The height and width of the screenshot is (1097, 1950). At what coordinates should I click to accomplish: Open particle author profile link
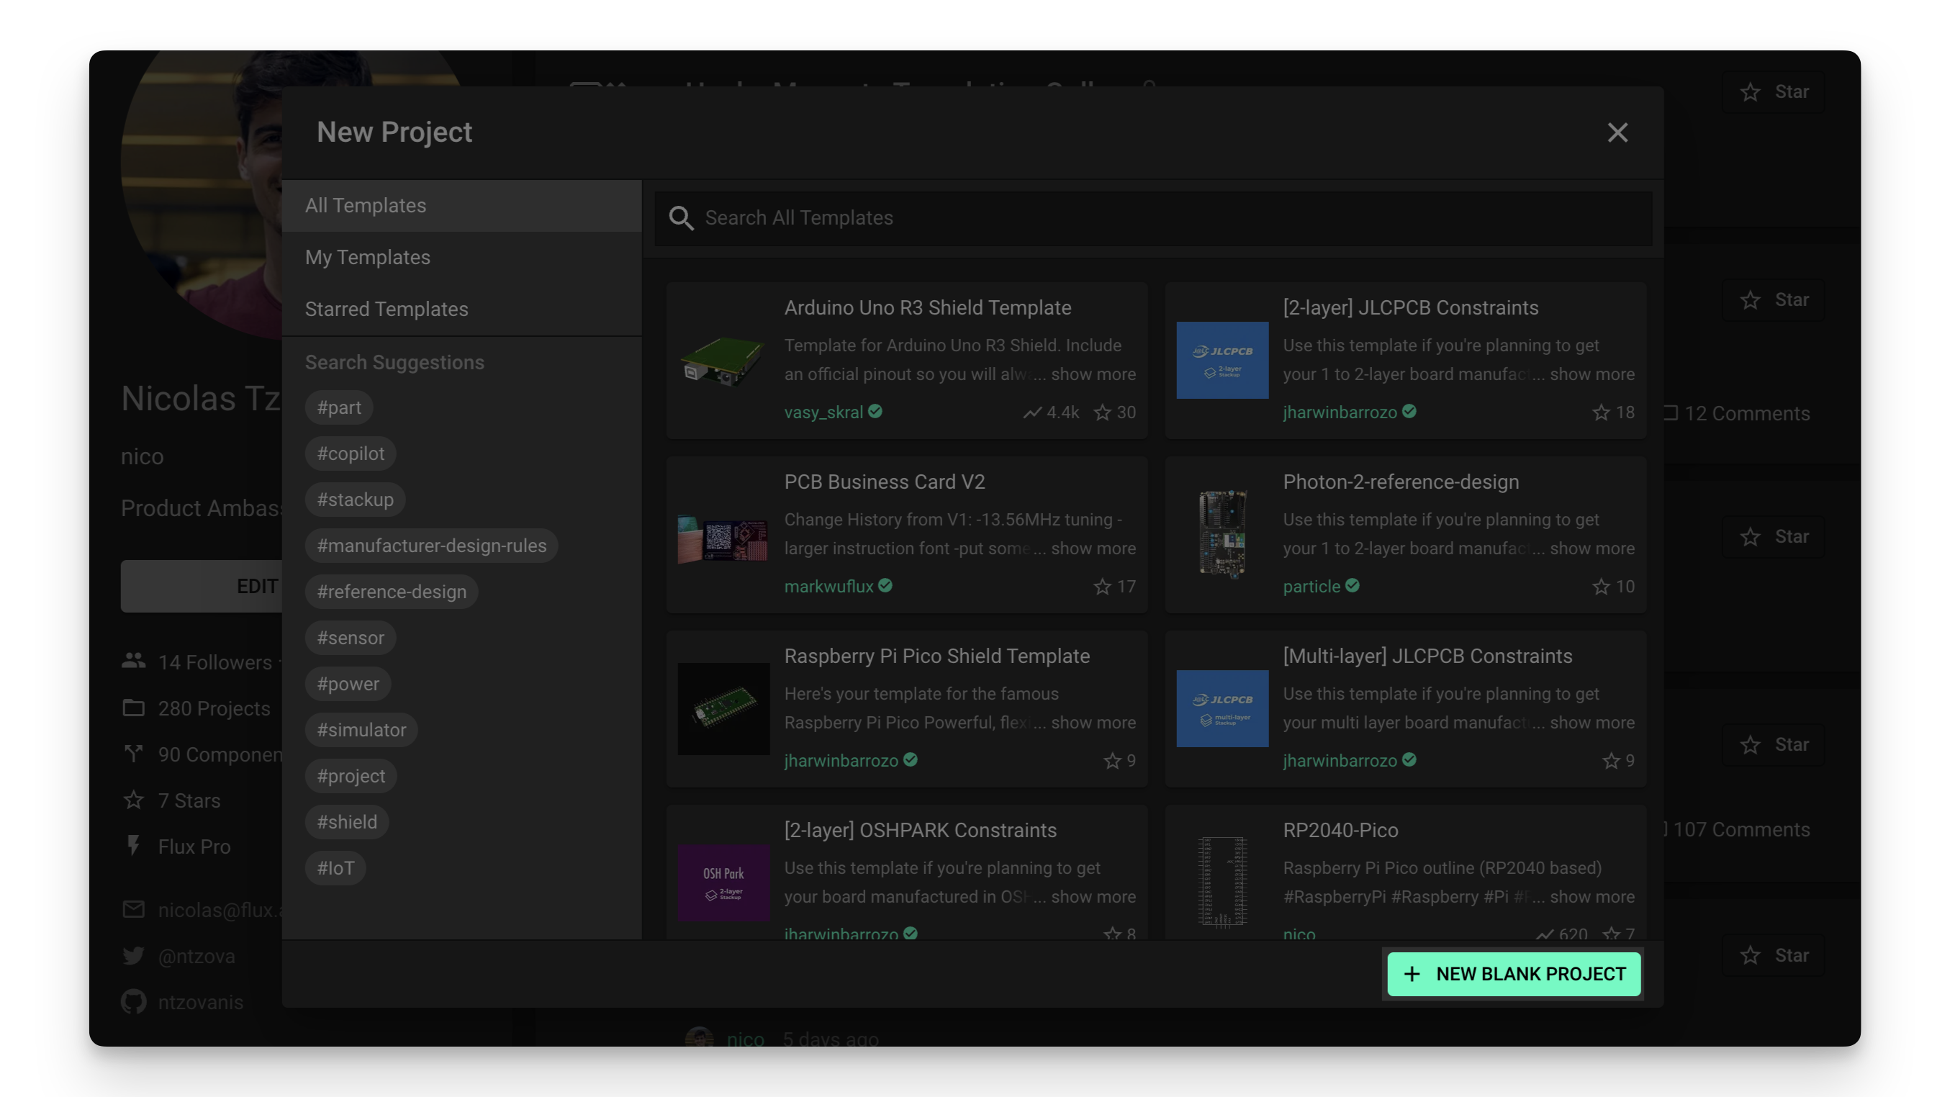[x=1311, y=586]
